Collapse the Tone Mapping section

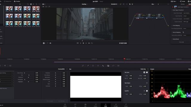coord(172,26)
